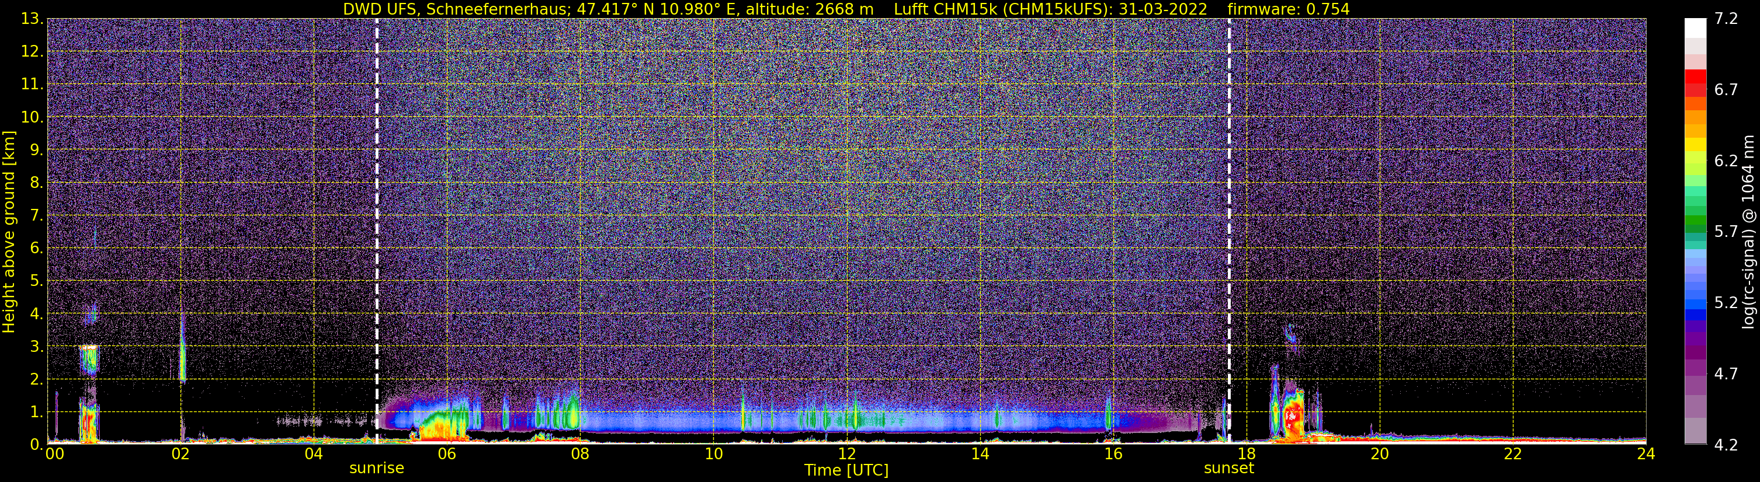Viewport: 1760px width, 482px height.
Task: Click the 16 time tick label
Action: [x=1113, y=454]
